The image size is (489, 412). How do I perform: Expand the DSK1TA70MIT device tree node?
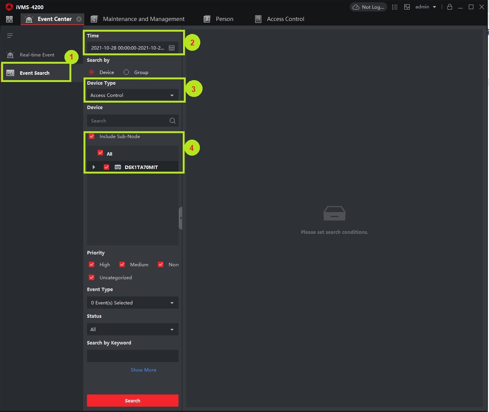tap(94, 167)
